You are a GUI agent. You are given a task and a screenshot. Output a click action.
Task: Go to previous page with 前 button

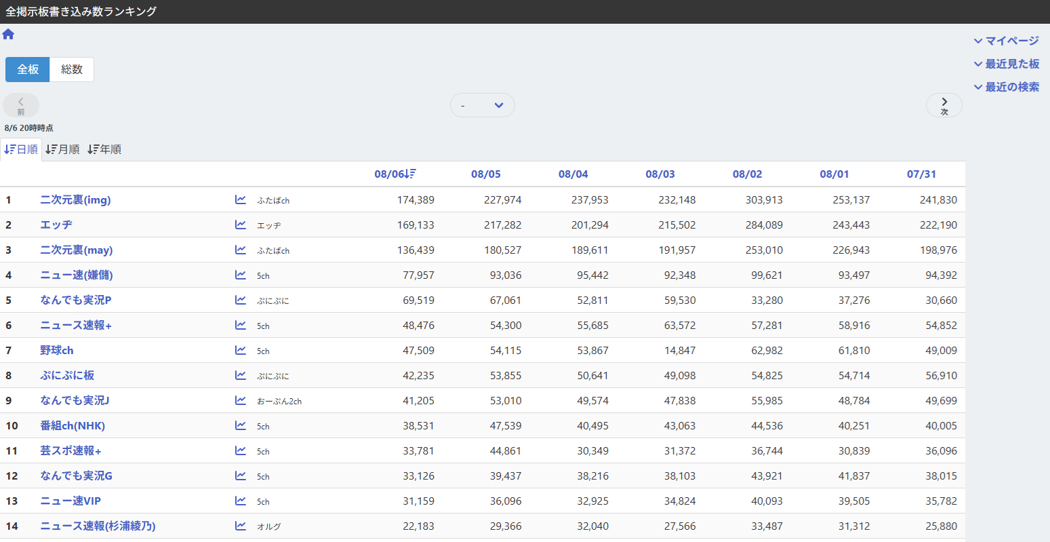(21, 105)
